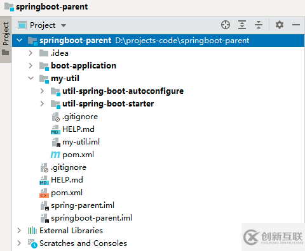The width and height of the screenshot is (305, 251).
Task: Click the External Libraries bar-chart icon
Action: pyautogui.click(x=32, y=231)
